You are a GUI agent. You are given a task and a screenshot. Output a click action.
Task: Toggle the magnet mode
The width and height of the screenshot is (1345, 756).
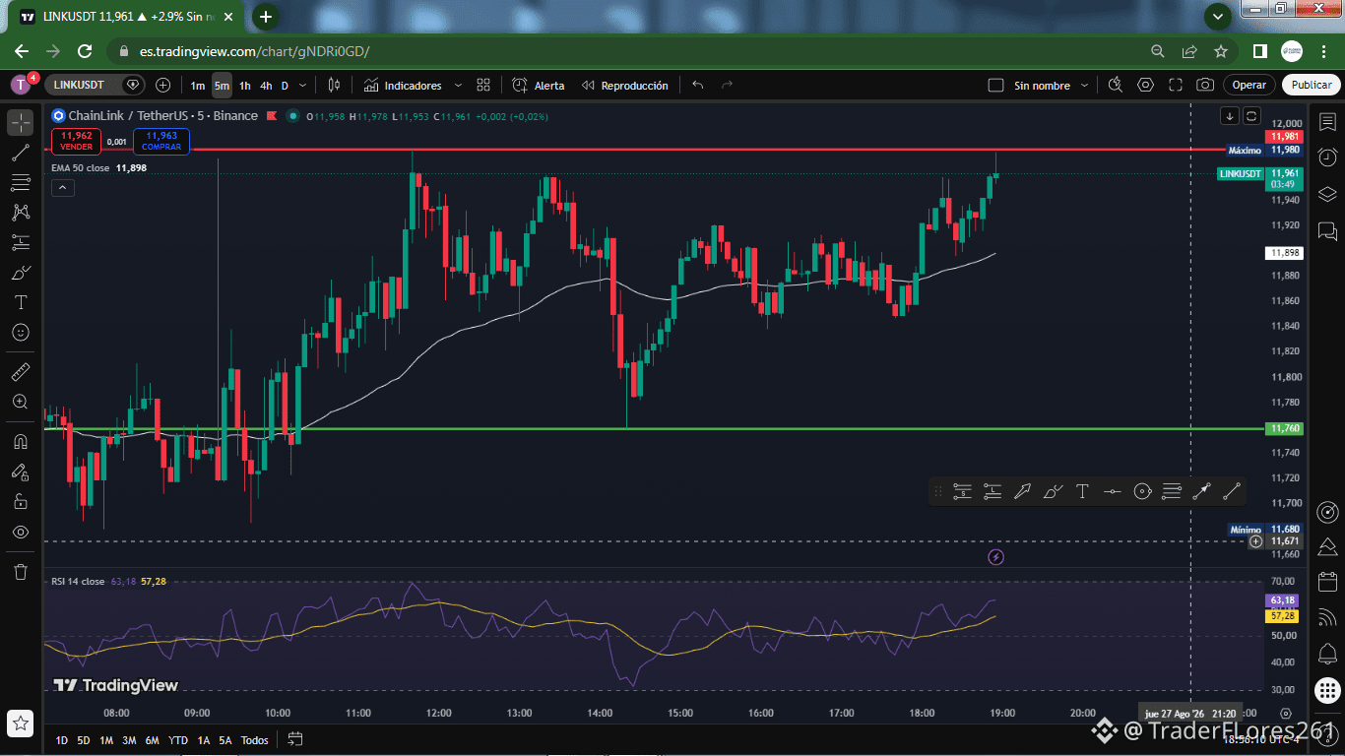[x=21, y=441]
